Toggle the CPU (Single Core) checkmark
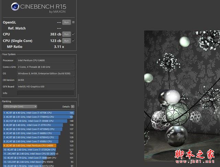Screen dimensions: 220x167 click(x=73, y=41)
